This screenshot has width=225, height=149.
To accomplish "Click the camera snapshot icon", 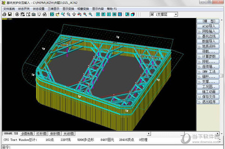I will (34, 14).
